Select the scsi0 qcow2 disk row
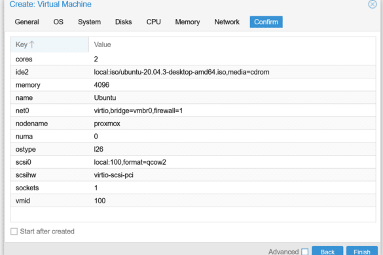The width and height of the screenshot is (383, 255). pyautogui.click(x=193, y=162)
